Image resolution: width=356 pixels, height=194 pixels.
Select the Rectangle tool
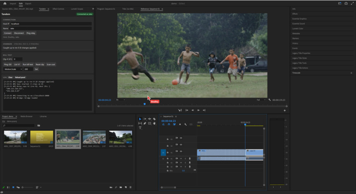(150, 123)
